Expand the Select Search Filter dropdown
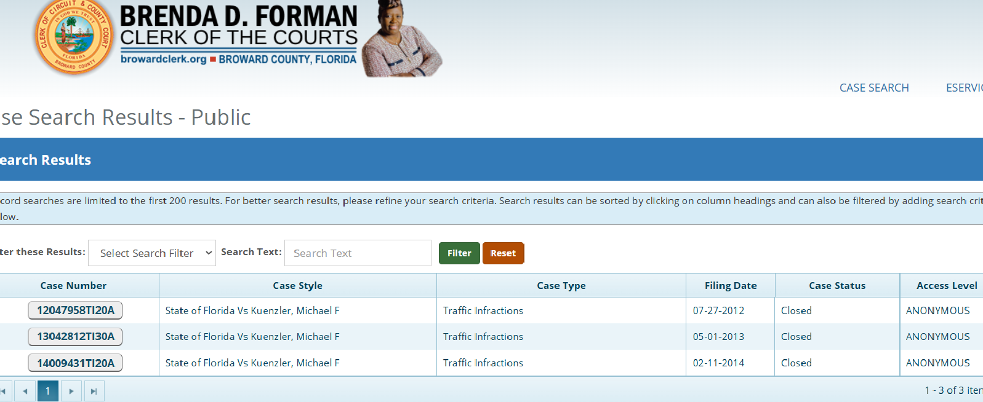This screenshot has height=402, width=983. (152, 253)
